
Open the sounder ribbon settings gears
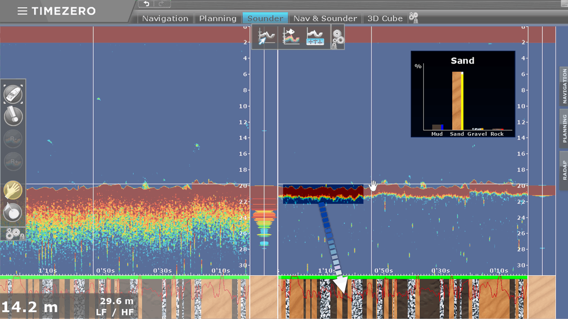pos(338,38)
